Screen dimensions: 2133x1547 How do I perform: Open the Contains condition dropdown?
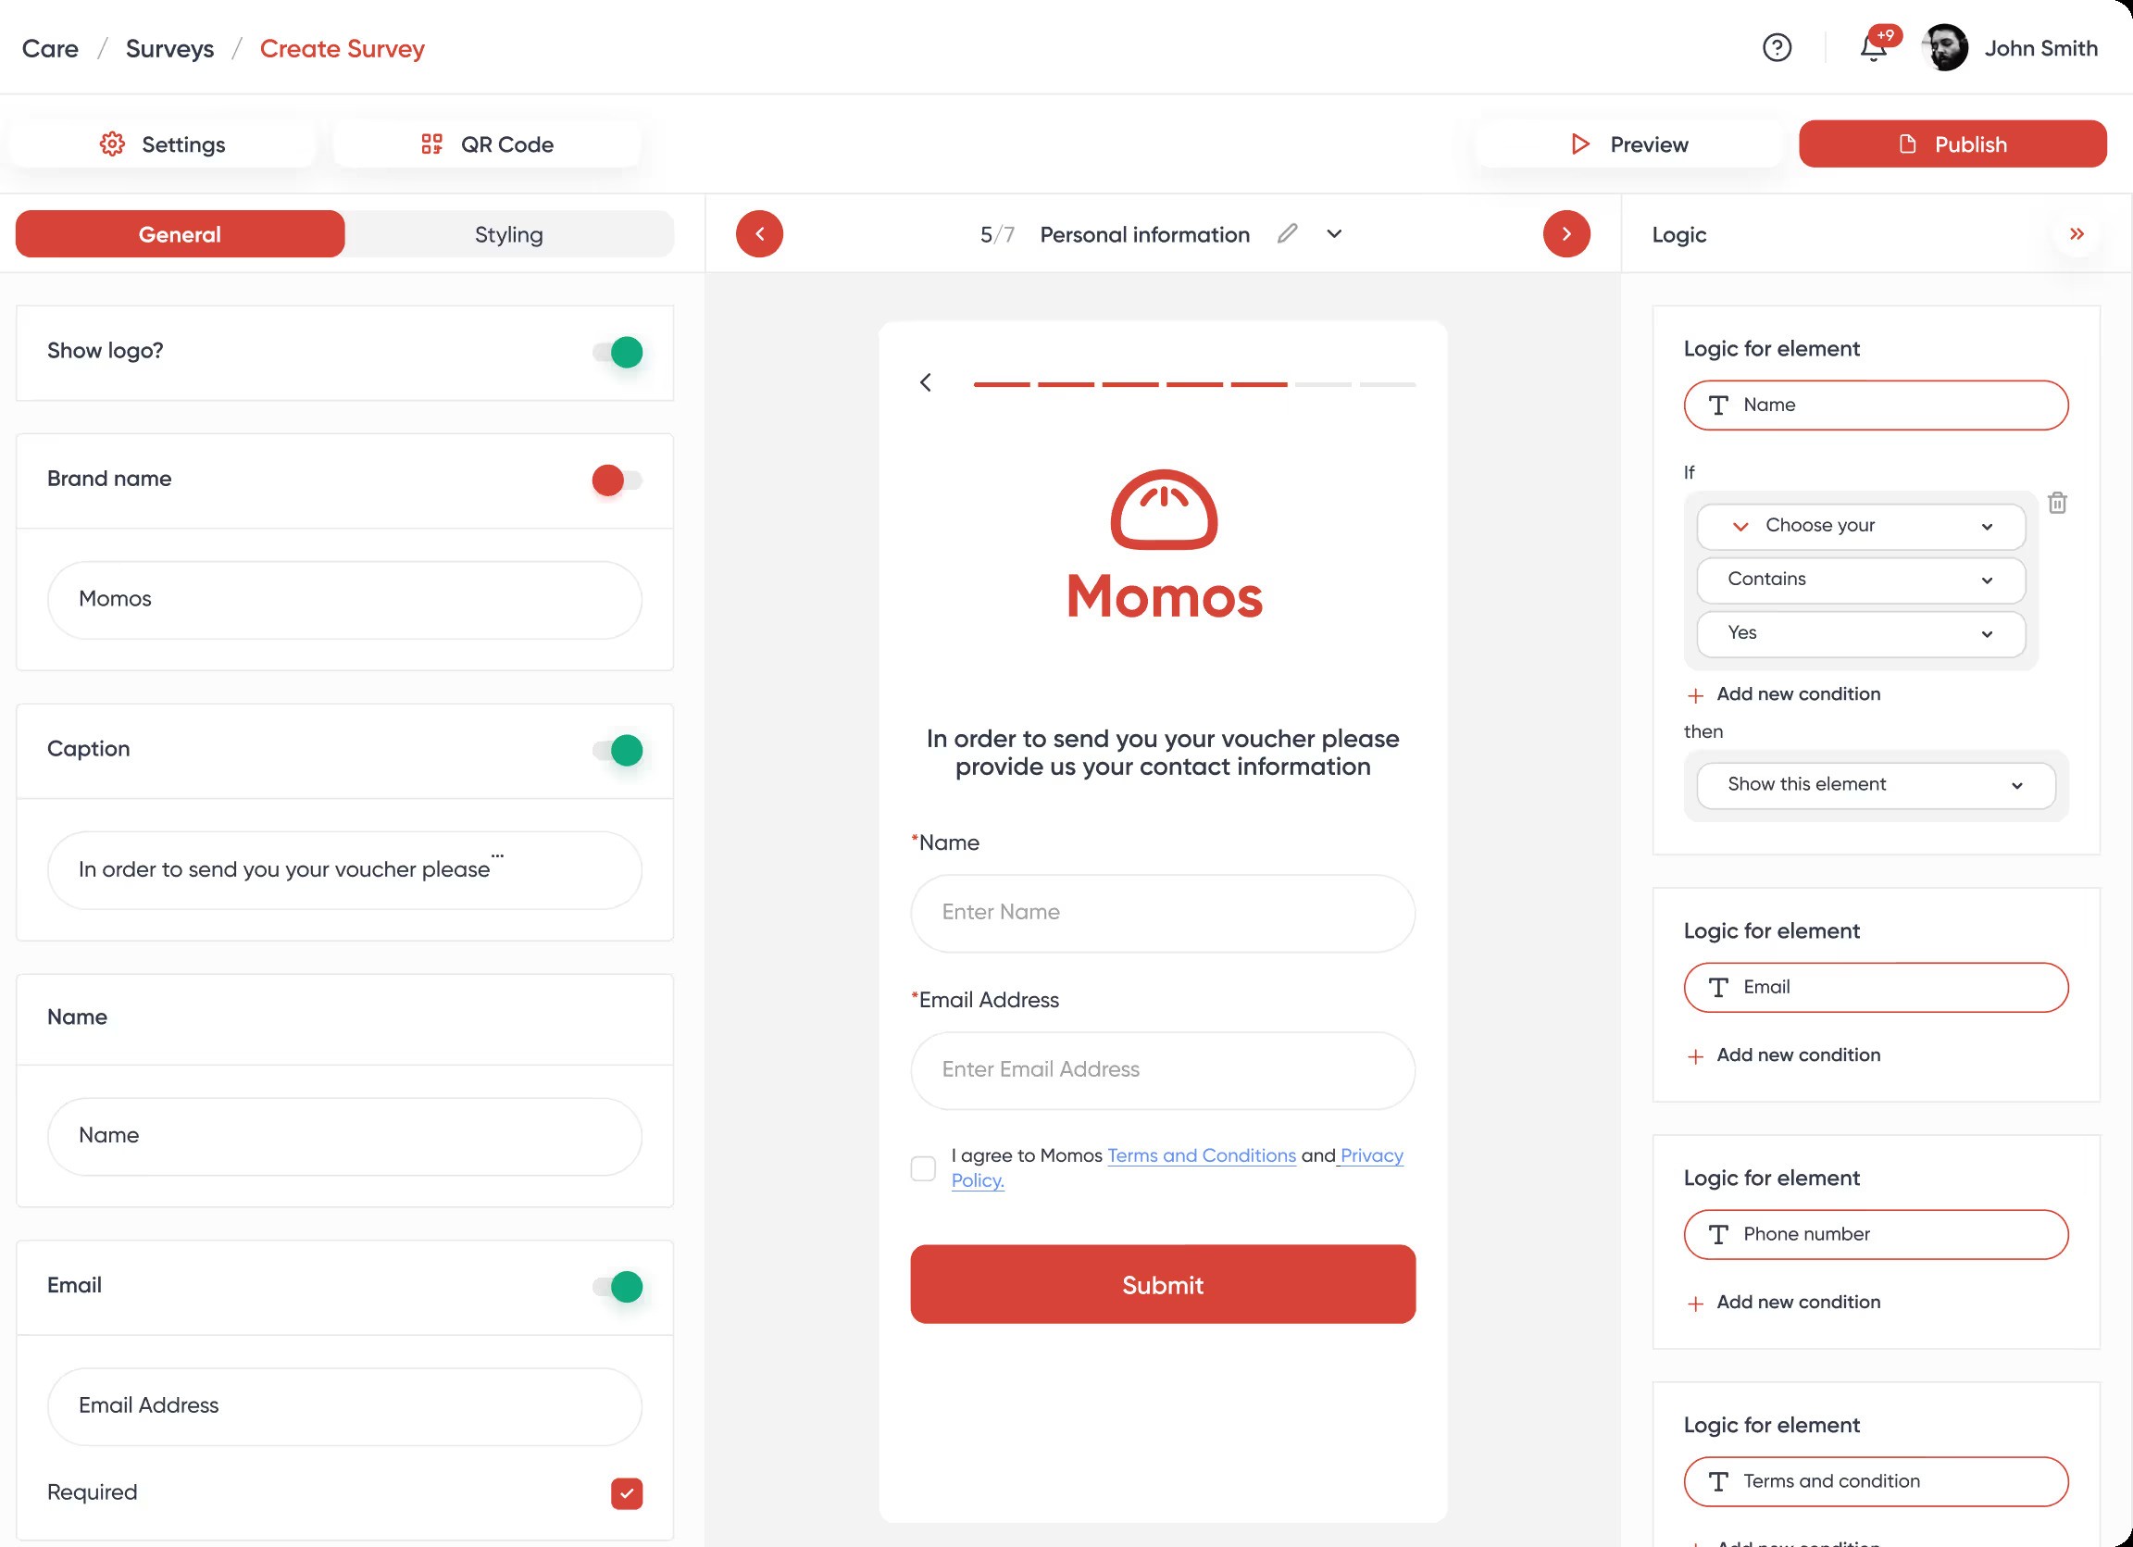pos(1859,580)
